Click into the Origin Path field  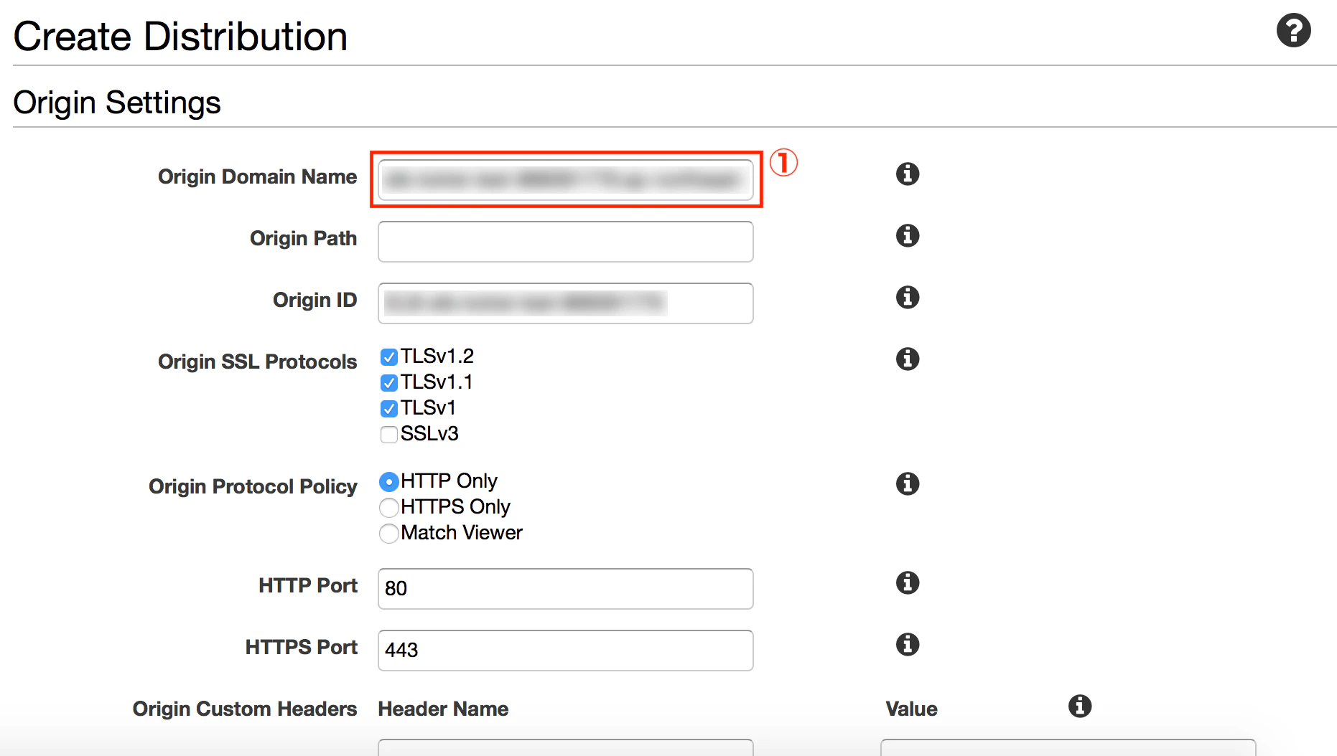566,242
